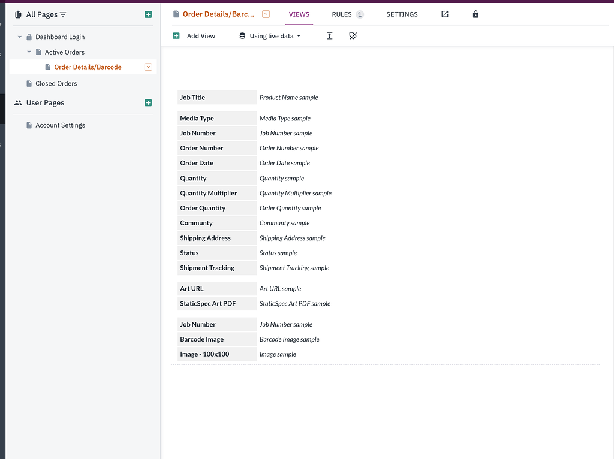Select the import icon in the Views toolbar
Screen dimensions: 614x459
[x=329, y=36]
